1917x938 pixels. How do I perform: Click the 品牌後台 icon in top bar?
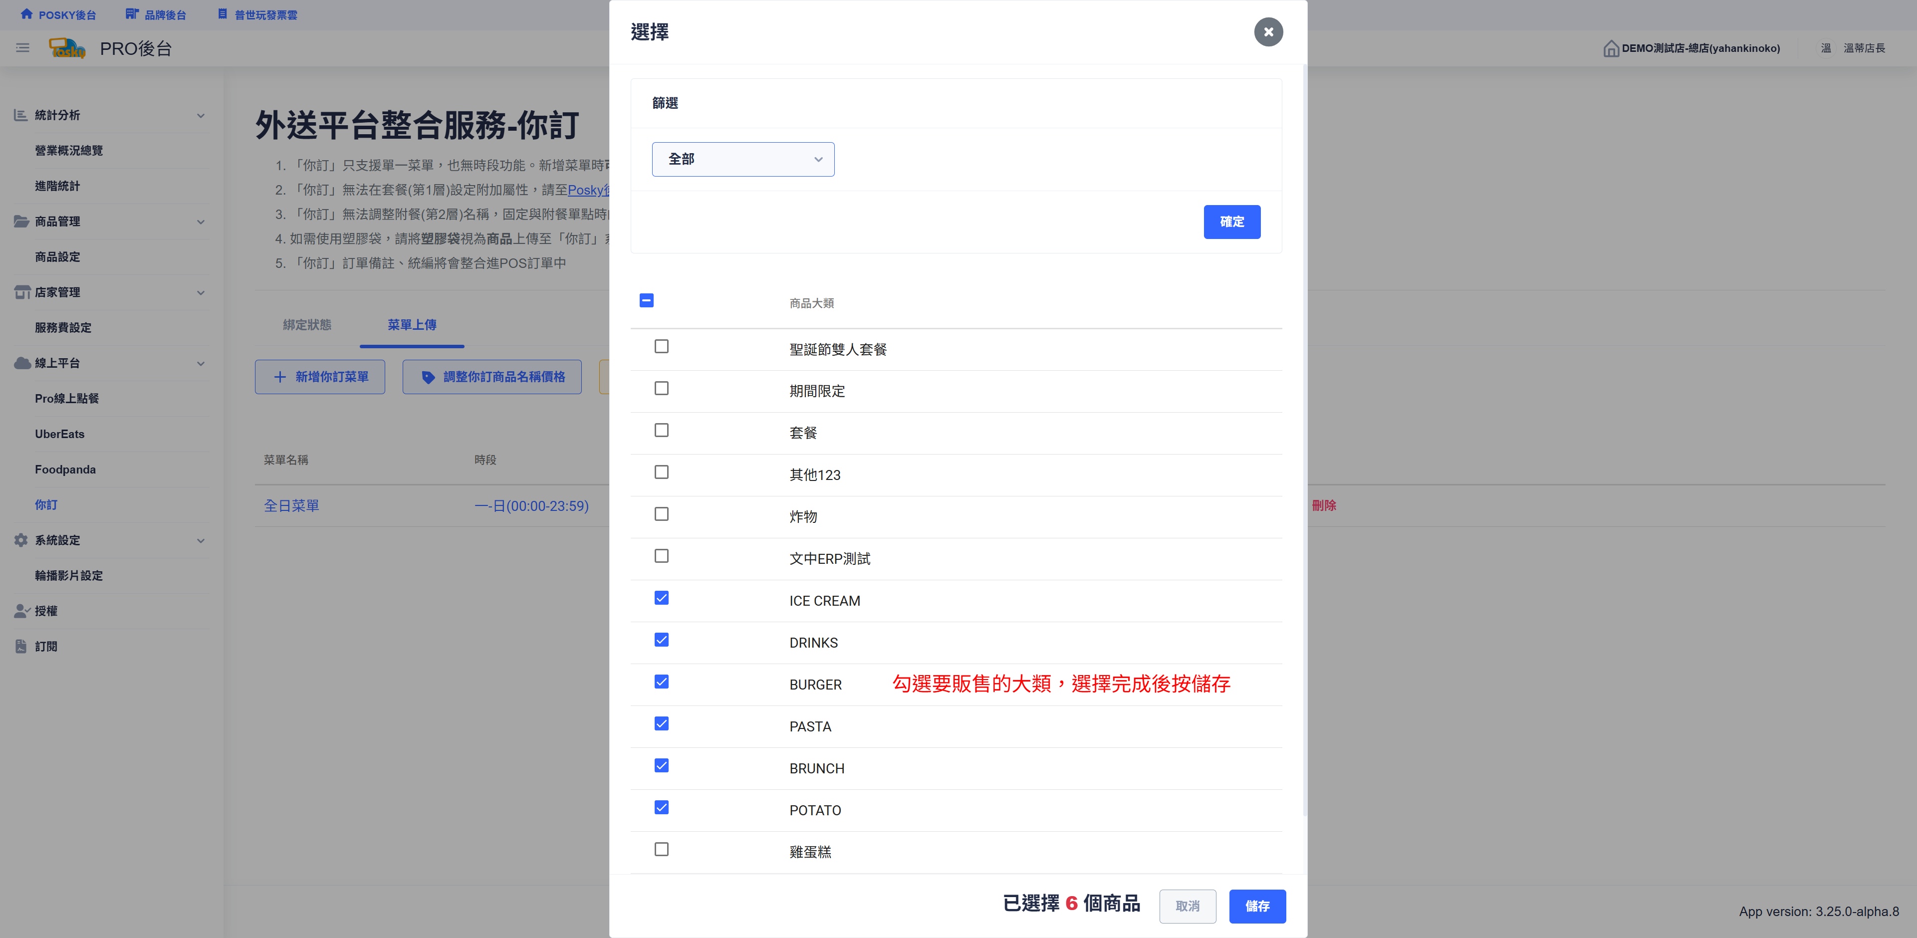pyautogui.click(x=132, y=14)
